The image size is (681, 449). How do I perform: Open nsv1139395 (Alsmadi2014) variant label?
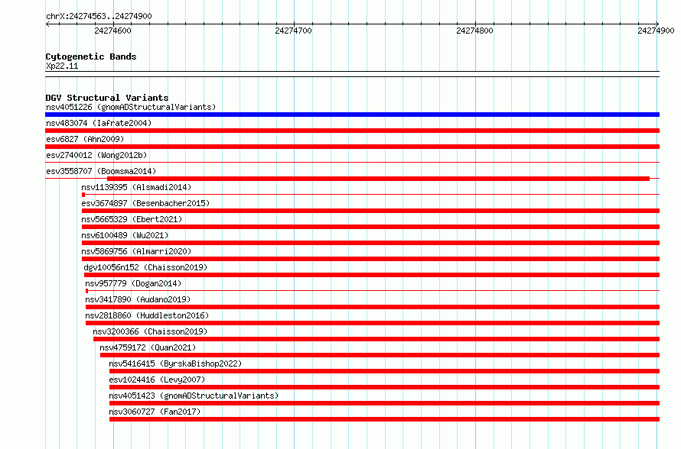point(136,187)
